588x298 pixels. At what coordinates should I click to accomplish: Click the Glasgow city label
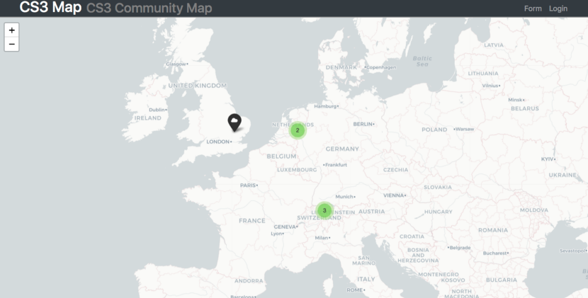click(x=176, y=64)
